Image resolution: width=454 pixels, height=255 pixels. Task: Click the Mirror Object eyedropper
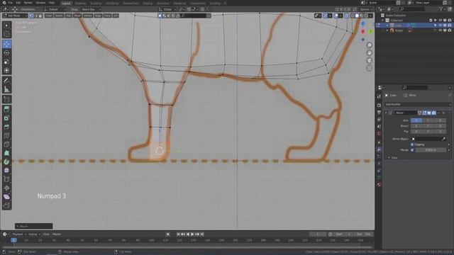point(443,139)
